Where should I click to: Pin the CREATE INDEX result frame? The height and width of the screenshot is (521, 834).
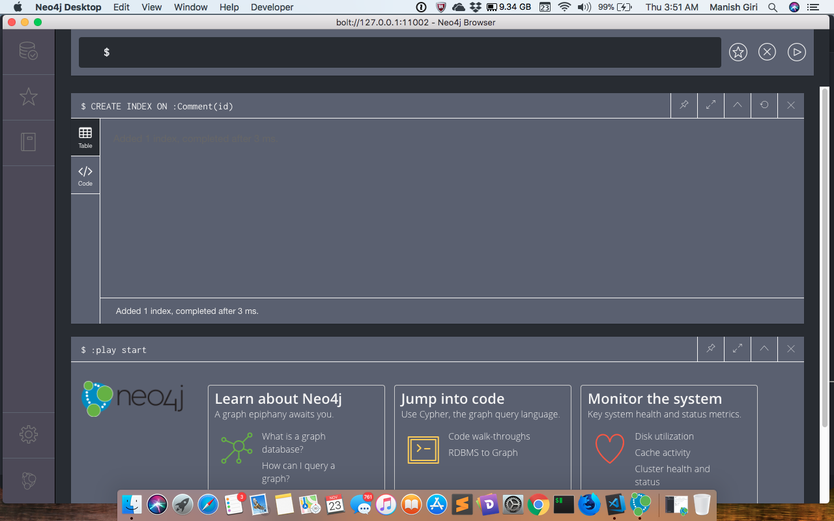[x=683, y=105]
